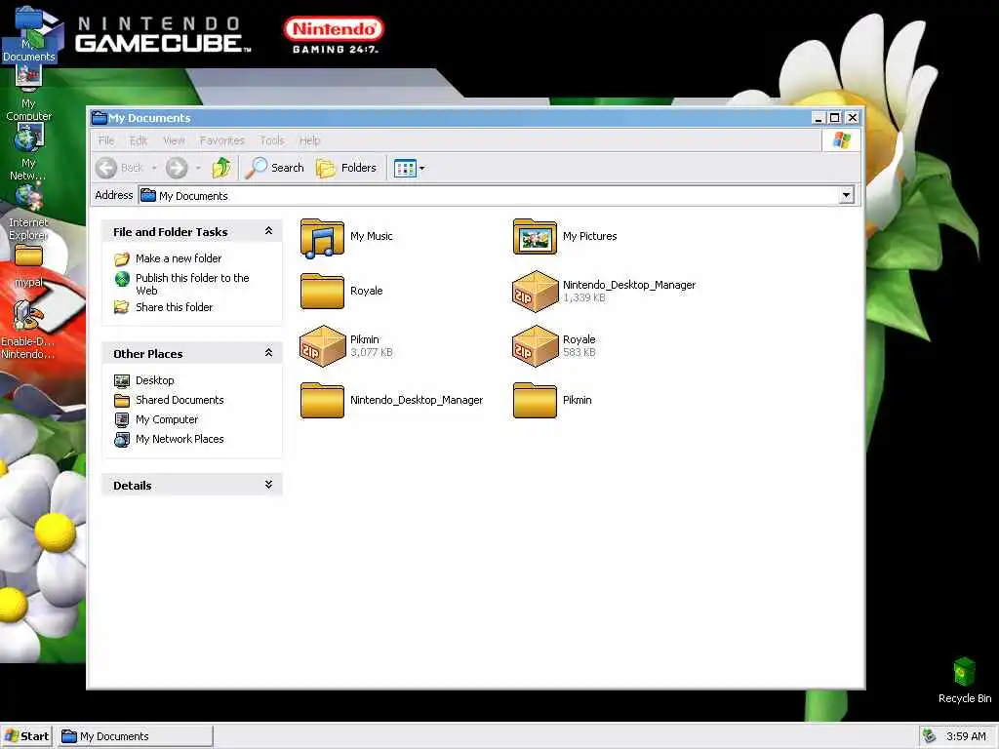Select the Nintendo_Desktop_Manager folder icon
Screen dimensions: 999x749
(322, 400)
